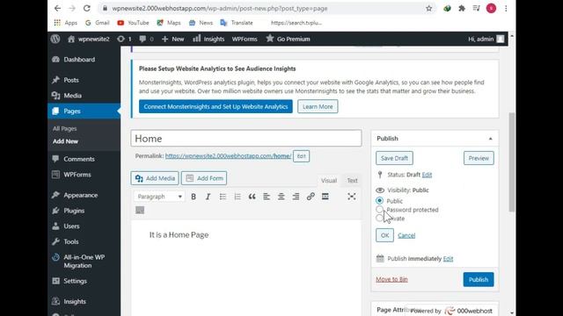Click Connect MonsterInsights analytics button

(x=216, y=106)
